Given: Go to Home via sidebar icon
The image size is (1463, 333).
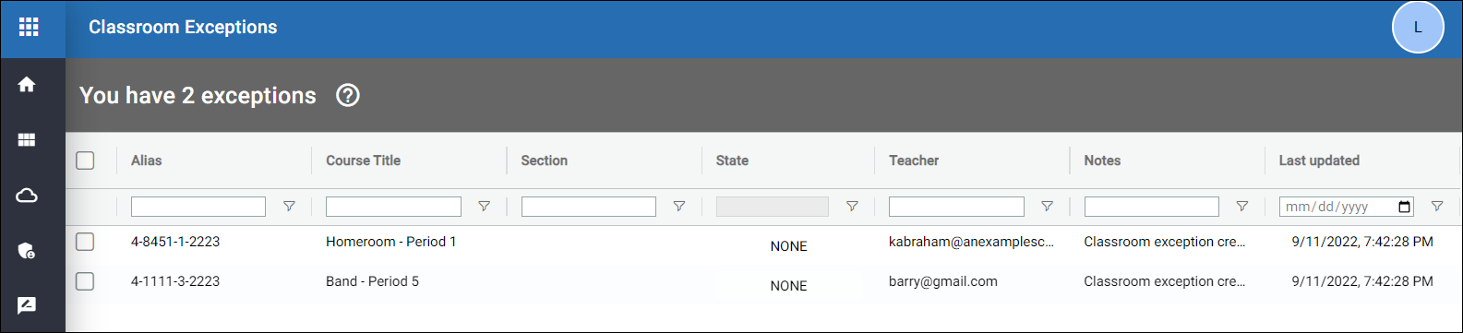Looking at the screenshot, I should point(27,85).
